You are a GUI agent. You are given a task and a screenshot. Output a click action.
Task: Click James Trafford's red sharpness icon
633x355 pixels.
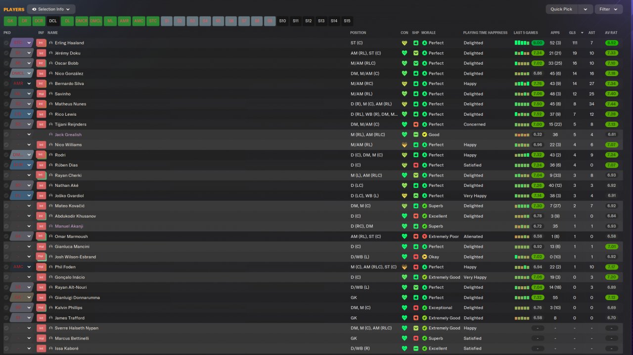click(x=416, y=318)
